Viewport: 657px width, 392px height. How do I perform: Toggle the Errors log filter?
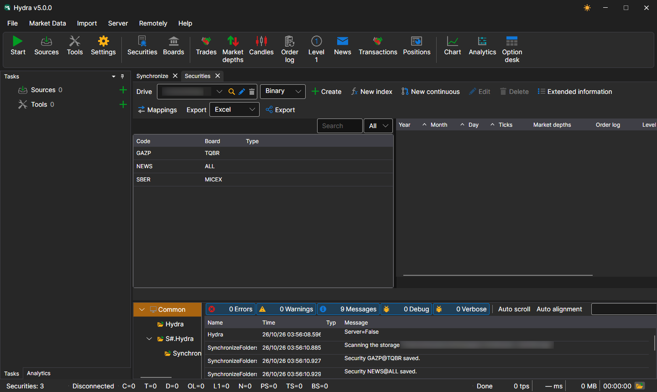pos(231,309)
